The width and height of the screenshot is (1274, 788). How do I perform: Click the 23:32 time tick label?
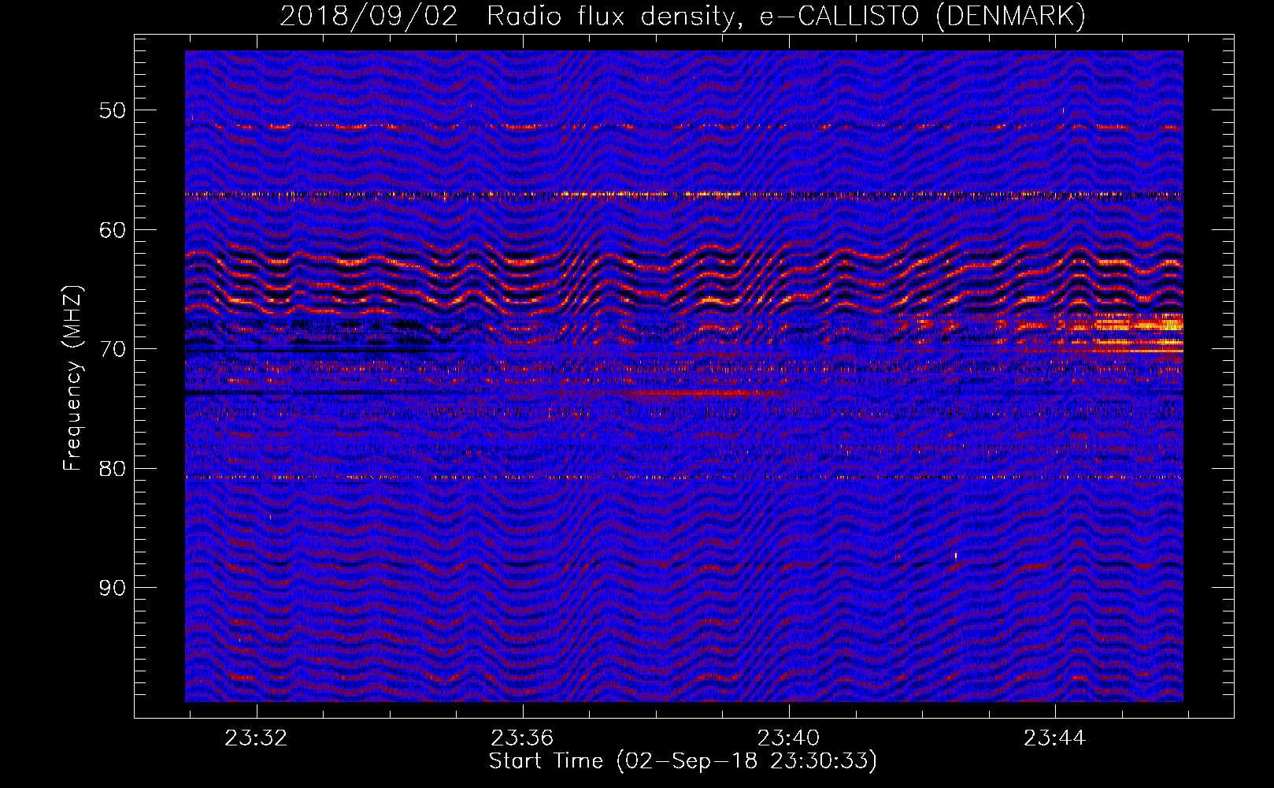[x=256, y=738]
